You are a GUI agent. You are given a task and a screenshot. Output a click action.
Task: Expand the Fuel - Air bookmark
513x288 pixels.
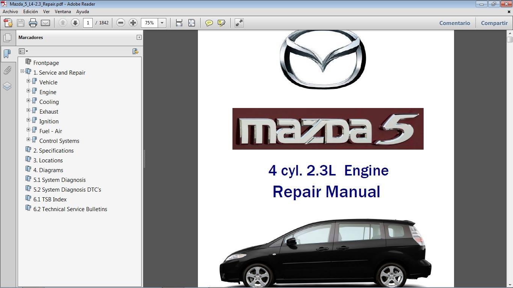click(28, 130)
